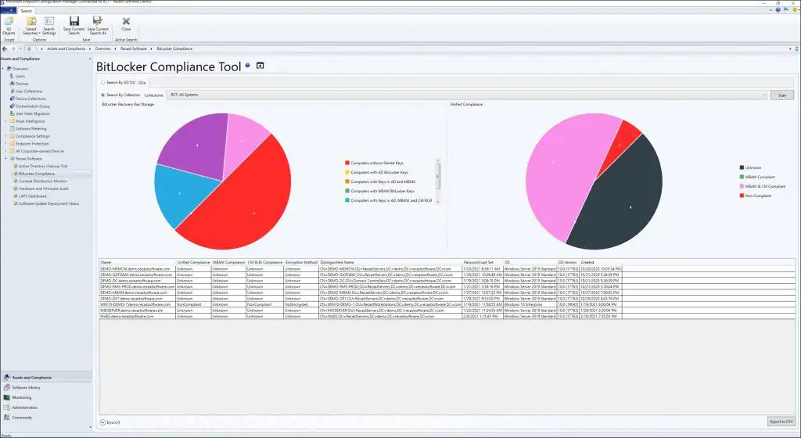Click Computers without Stored Keys legend swatch

pyautogui.click(x=347, y=163)
